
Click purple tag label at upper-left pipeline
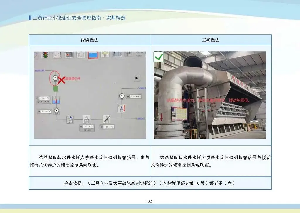click(40, 71)
